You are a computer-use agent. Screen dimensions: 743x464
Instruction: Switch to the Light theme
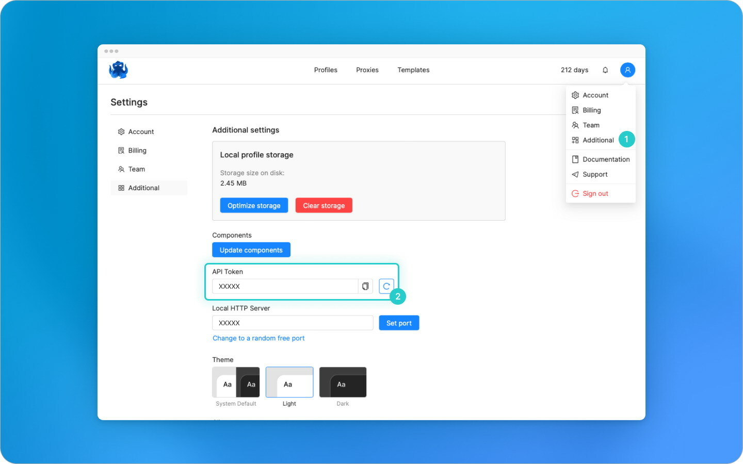tap(289, 382)
